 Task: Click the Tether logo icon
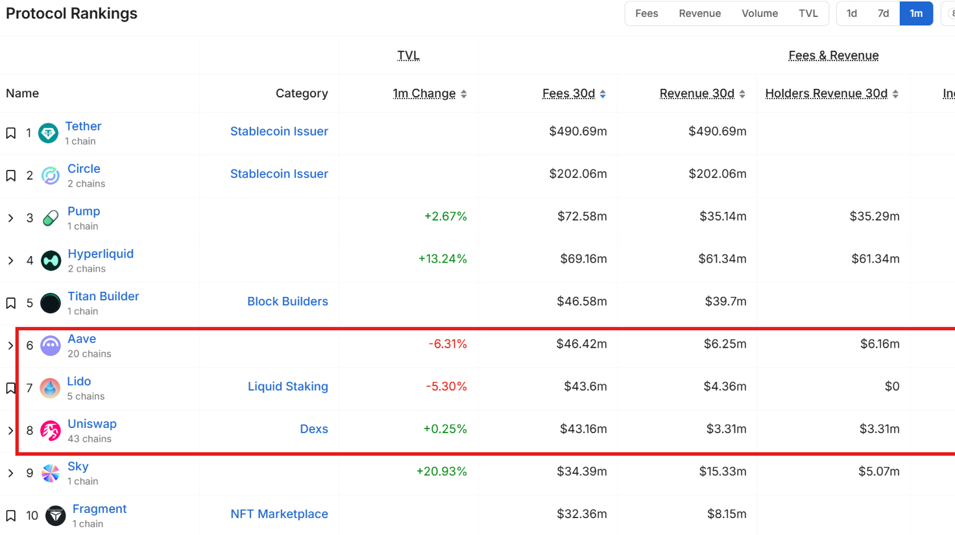49,133
